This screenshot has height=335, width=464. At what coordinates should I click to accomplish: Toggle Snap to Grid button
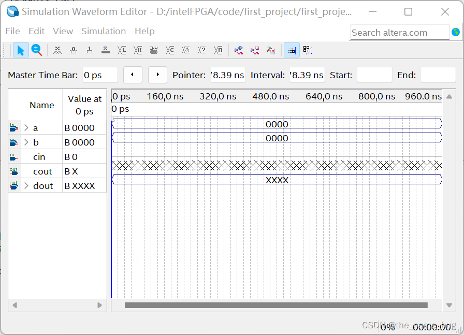292,50
